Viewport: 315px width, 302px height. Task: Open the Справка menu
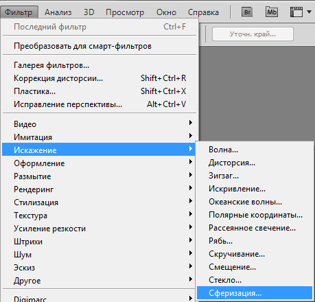pyautogui.click(x=203, y=12)
